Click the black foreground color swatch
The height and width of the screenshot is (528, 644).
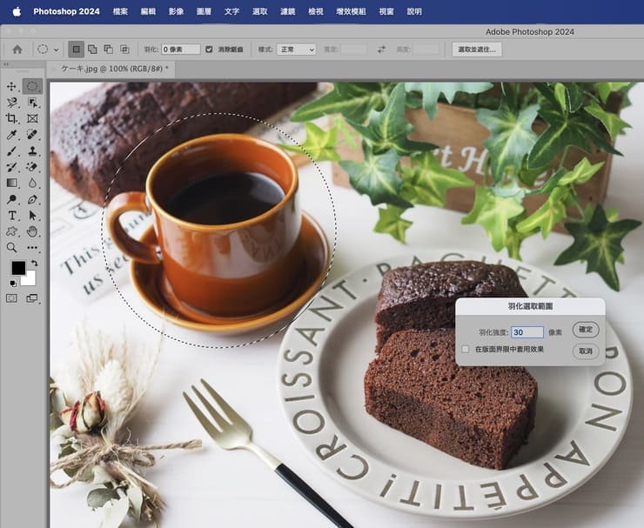[x=18, y=268]
